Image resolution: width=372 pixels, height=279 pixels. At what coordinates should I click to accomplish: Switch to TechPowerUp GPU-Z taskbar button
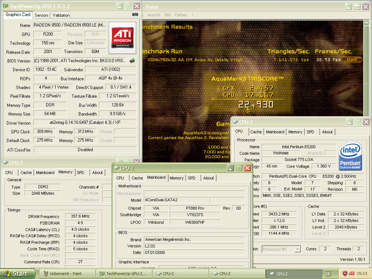click(124, 274)
